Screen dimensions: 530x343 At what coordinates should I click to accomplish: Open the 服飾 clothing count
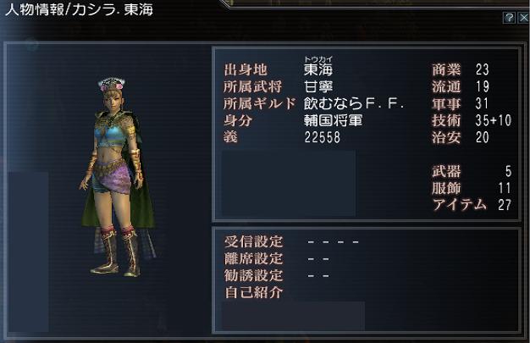472,188
